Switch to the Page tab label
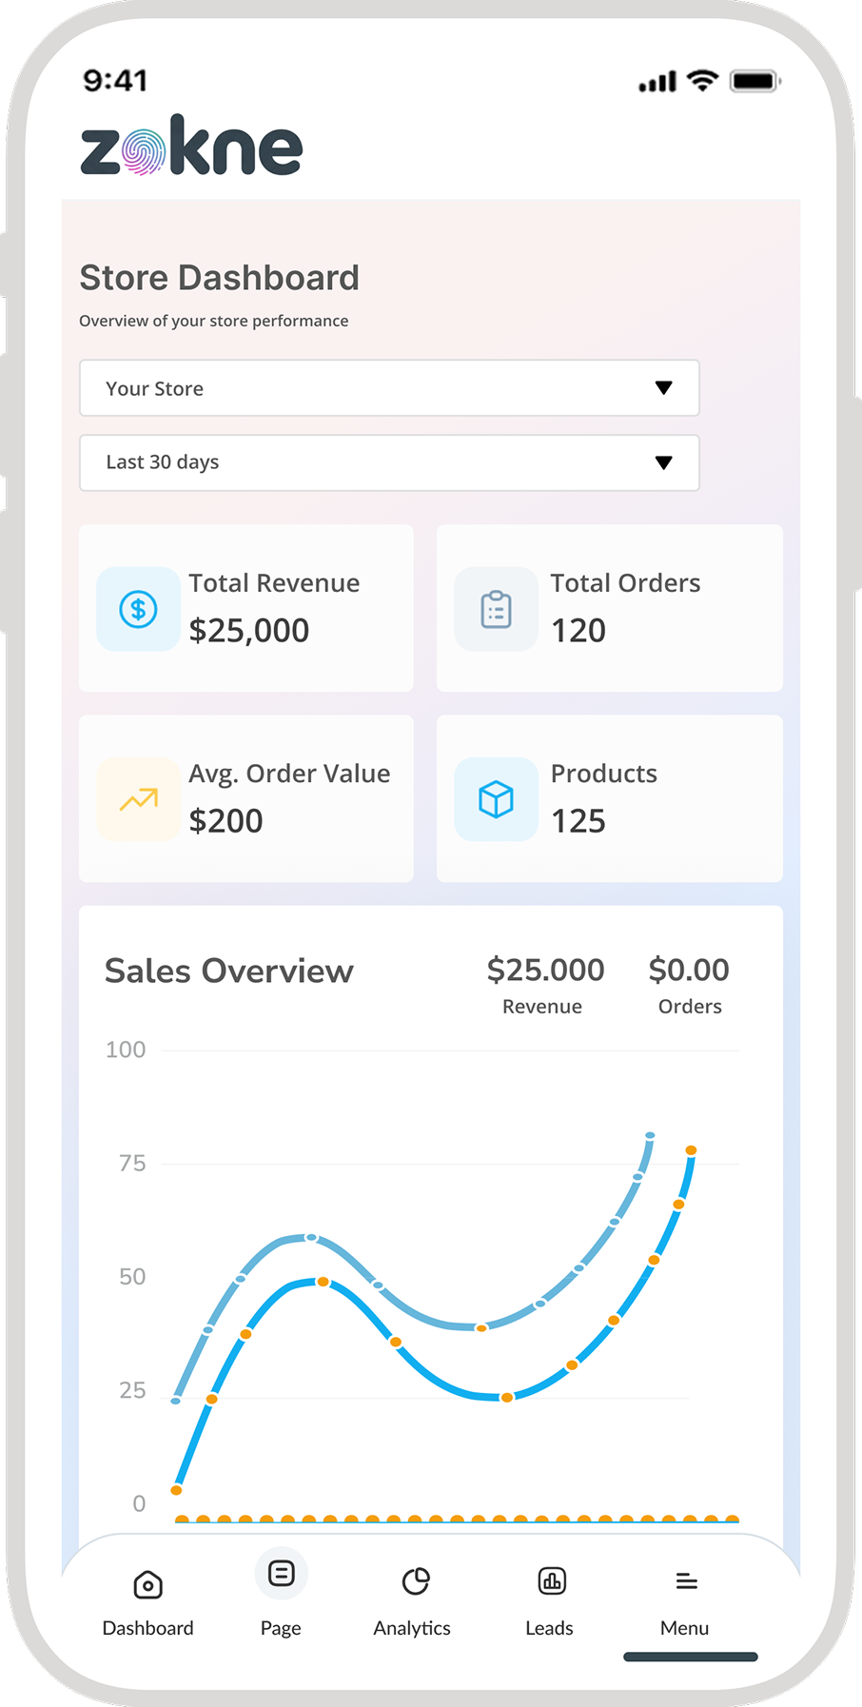The width and height of the screenshot is (862, 1707). pyautogui.click(x=281, y=1628)
